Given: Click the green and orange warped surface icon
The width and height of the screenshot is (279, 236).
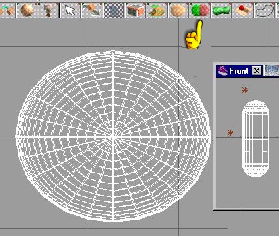Looking at the screenshot, I should [157, 10].
